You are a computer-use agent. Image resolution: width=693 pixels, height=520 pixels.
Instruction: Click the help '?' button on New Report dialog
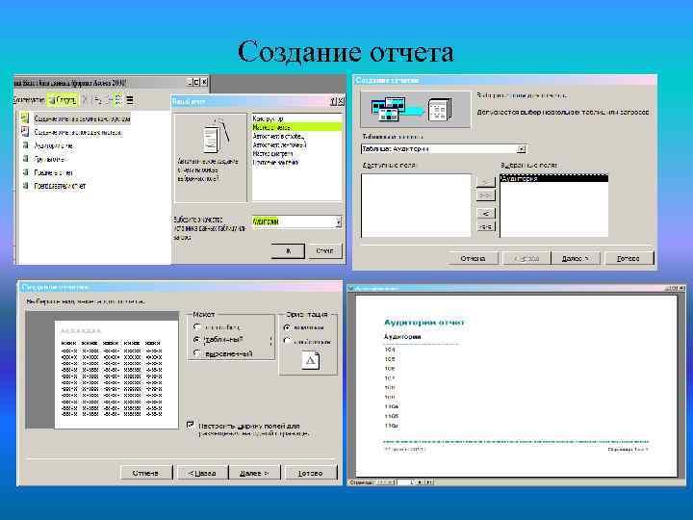334,102
